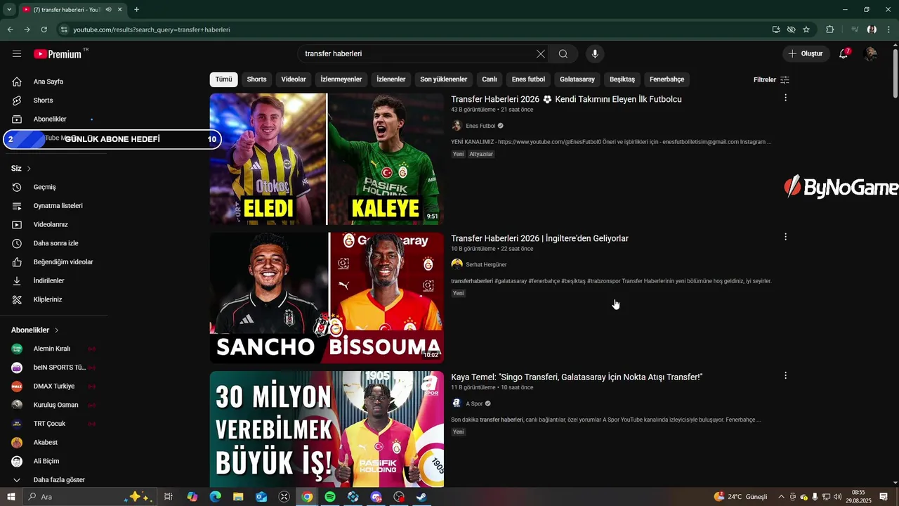The width and height of the screenshot is (899, 506).
Task: Open Serhat Hergüner channel link
Action: (x=486, y=265)
